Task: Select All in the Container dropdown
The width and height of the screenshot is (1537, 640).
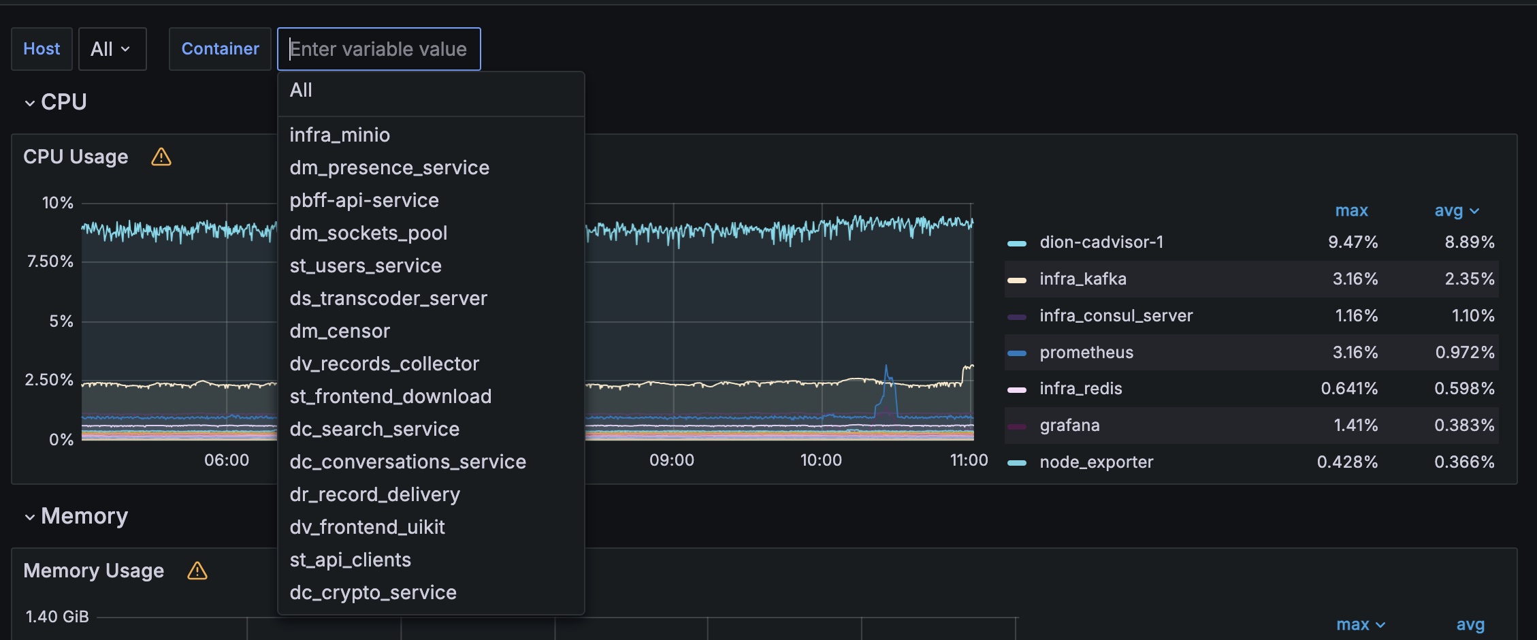Action: 431,90
